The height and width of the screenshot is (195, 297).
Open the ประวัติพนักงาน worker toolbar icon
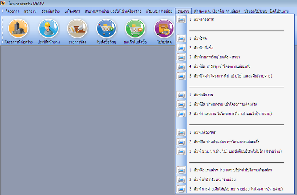(49, 29)
